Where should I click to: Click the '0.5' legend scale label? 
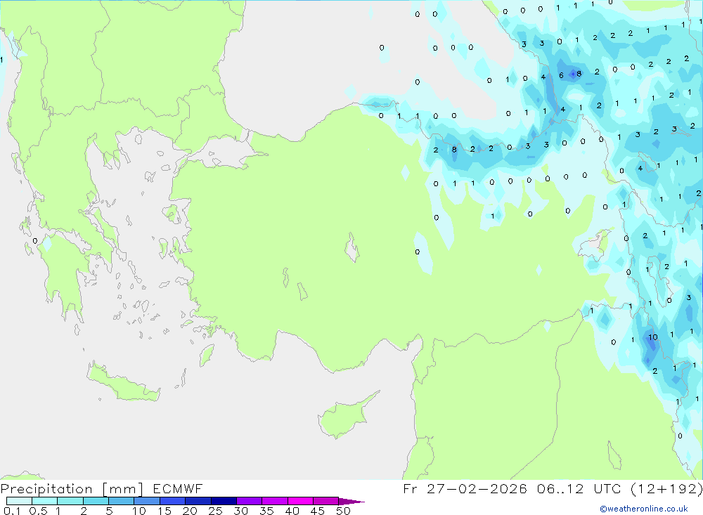pos(39,511)
